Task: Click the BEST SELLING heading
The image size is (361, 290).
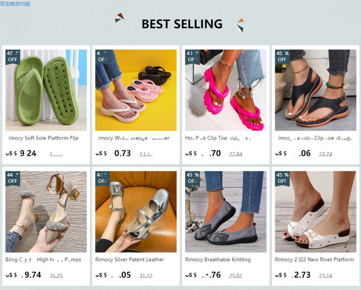Action: (x=182, y=24)
